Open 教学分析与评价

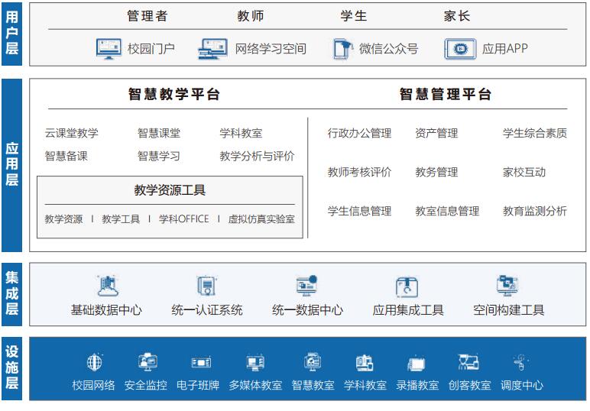click(257, 157)
